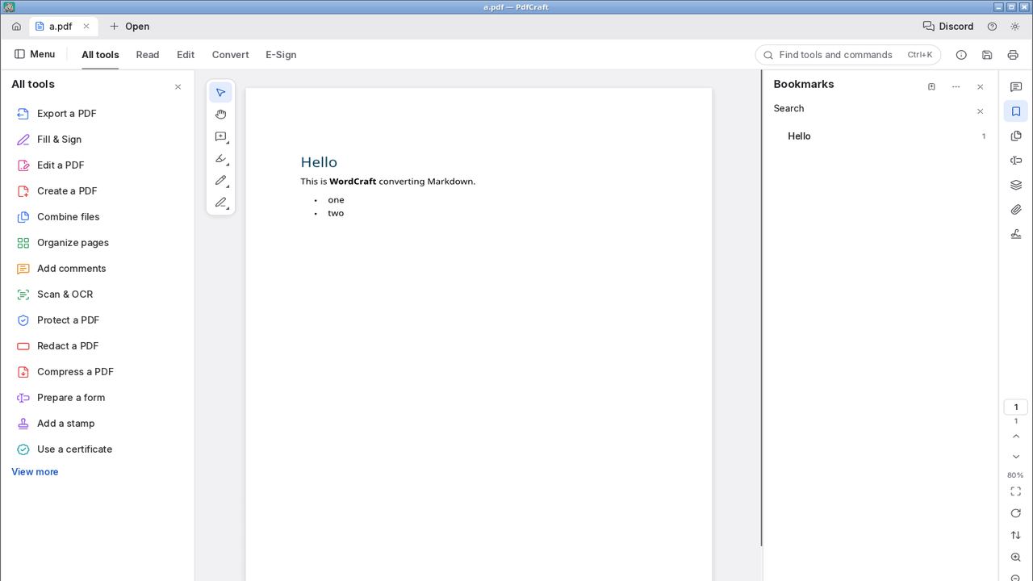Toggle the bookmarks panel icon
The height and width of the screenshot is (581, 1033).
[x=1016, y=111]
